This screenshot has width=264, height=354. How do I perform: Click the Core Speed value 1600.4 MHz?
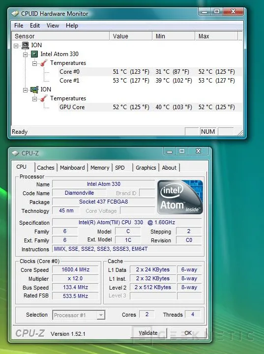coord(76,269)
